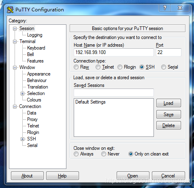
Task: Click the question mark help button in title bar
Action: (165, 8)
